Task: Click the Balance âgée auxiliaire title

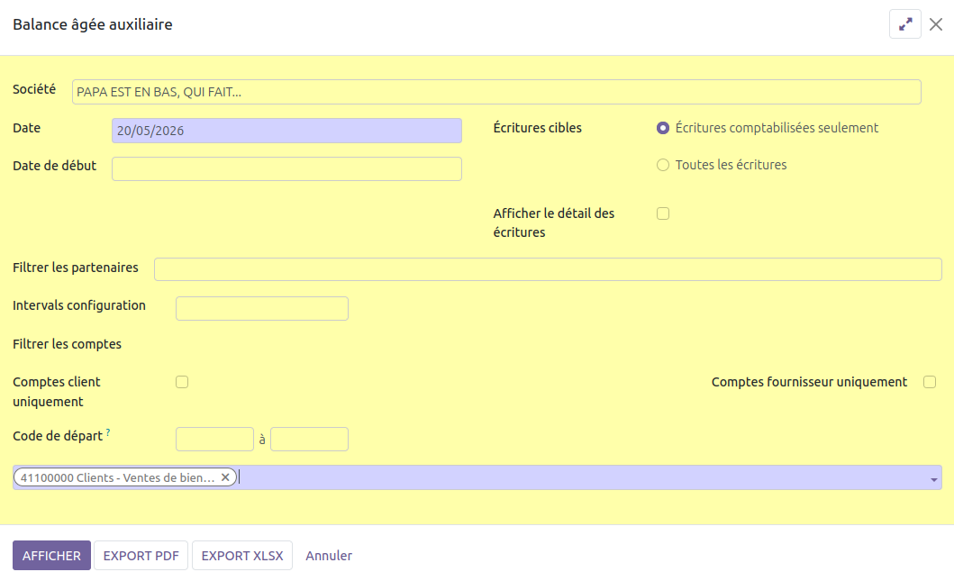Action: (x=93, y=24)
